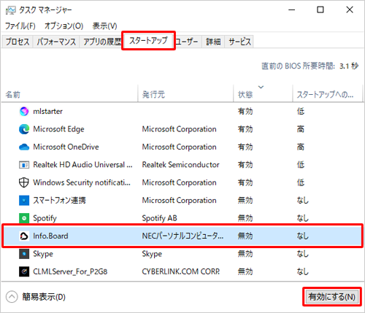365x313 pixels.
Task: Select the スマートフォン連携 name text
Action: pos(59,201)
